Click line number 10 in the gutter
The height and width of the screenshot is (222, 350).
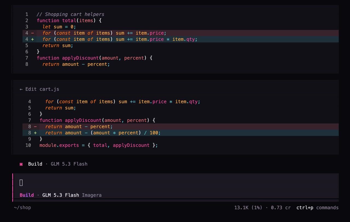click(28, 145)
